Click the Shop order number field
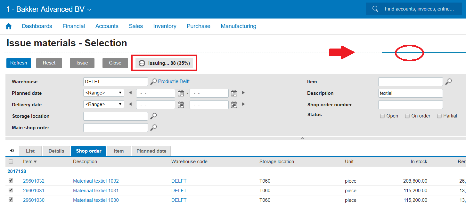Viewport: 466px width, 204px height. 410,105
